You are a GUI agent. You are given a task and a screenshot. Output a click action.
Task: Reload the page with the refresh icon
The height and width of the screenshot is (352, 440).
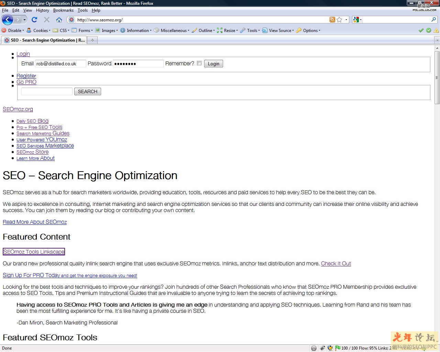coord(34,20)
